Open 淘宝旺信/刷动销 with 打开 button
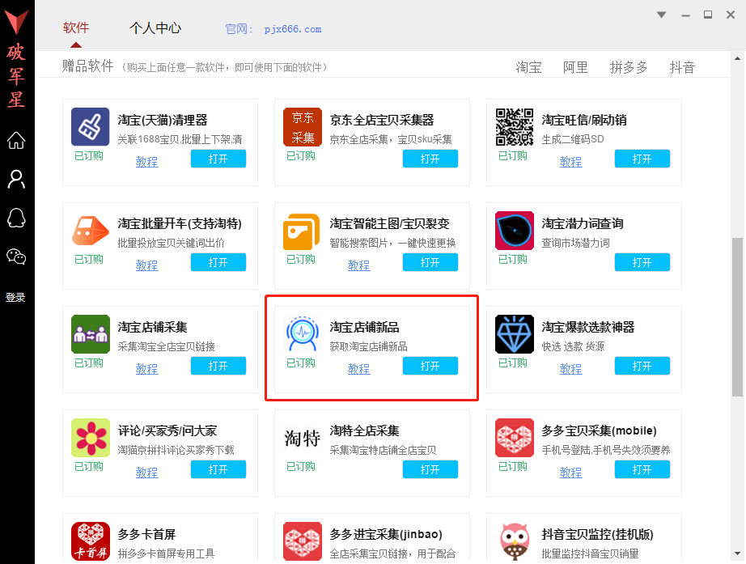This screenshot has height=564, width=746. coord(642,159)
